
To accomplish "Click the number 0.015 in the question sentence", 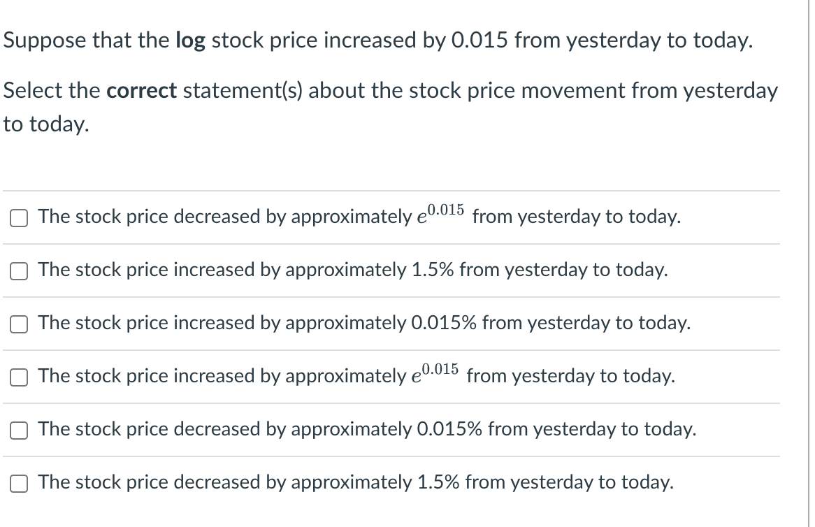I will [x=479, y=41].
